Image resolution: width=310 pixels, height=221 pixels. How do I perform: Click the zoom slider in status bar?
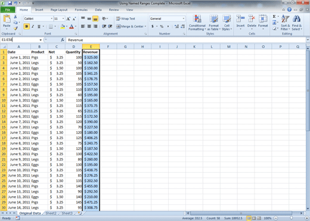coord(291,218)
